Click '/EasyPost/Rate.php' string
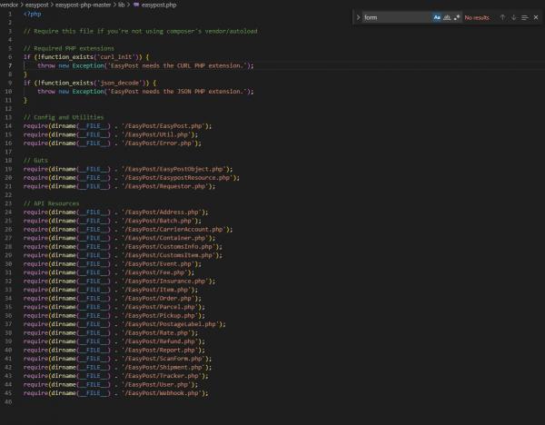Image resolution: width=545 pixels, height=425 pixels. click(156, 333)
